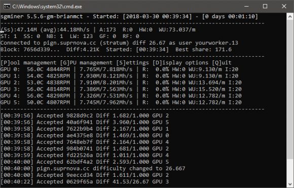Click the GPU 5 status row
The image size is (294, 188).
(121, 102)
